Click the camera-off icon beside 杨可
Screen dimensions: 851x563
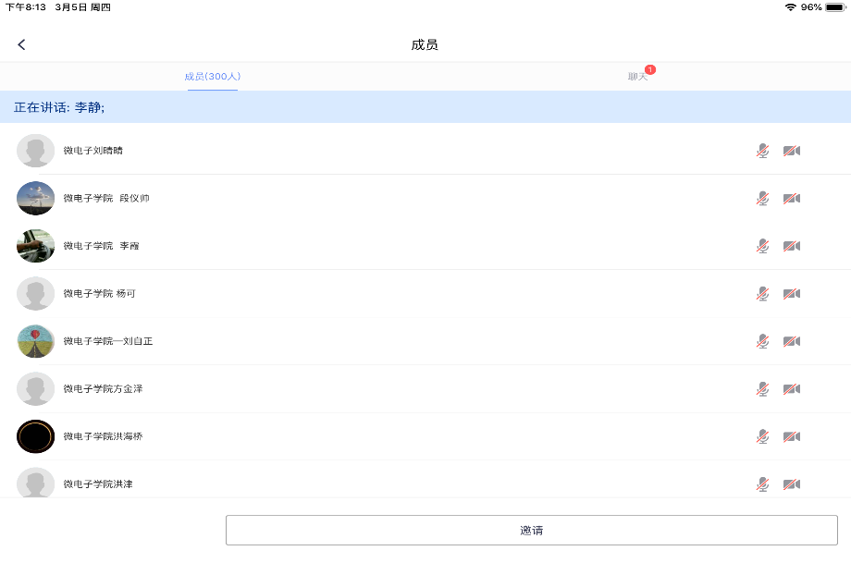coord(792,294)
